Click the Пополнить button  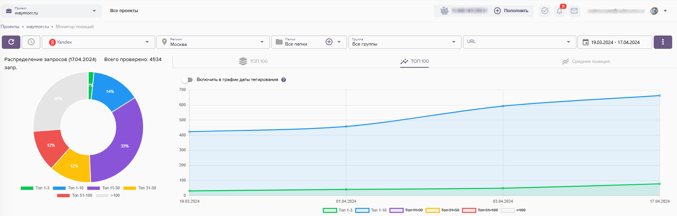point(511,11)
